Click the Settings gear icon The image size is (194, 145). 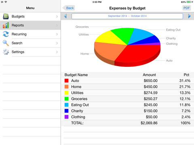pos(6,52)
